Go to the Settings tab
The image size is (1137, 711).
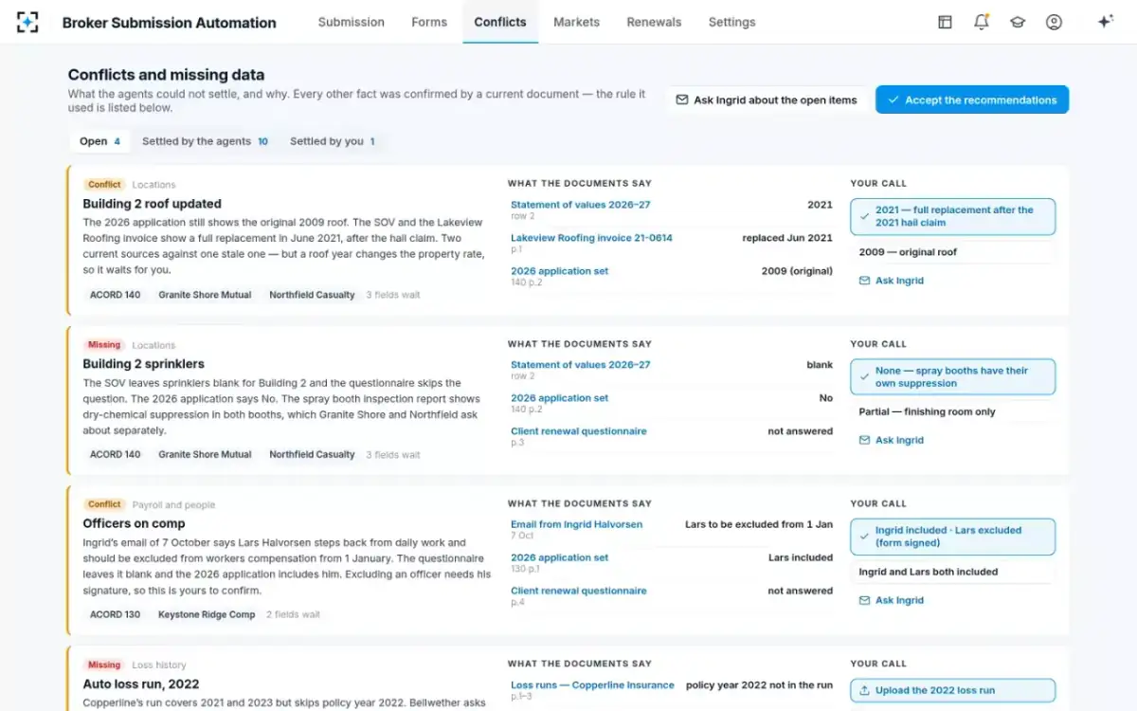tap(732, 22)
